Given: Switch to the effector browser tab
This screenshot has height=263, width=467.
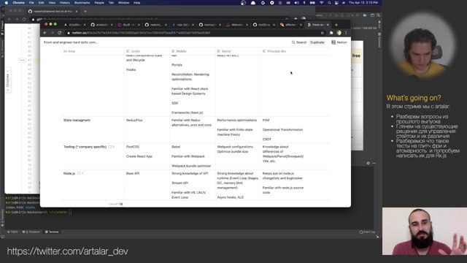Looking at the screenshot, I should click(290, 25).
